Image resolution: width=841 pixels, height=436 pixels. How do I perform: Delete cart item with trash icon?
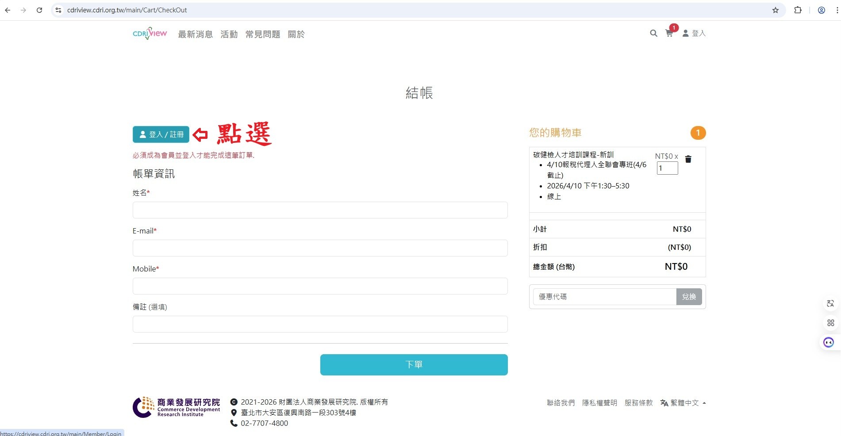[x=688, y=159]
